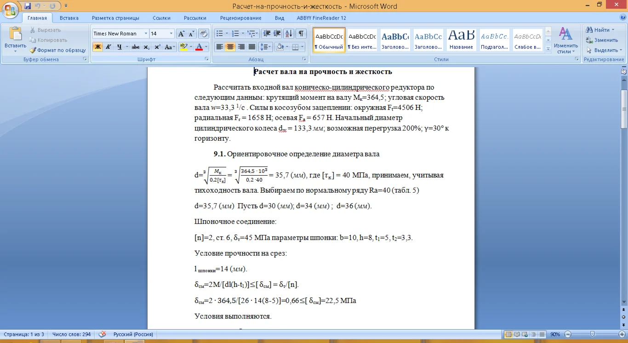
Task: Toggle superscript formatting
Action: coord(157,47)
